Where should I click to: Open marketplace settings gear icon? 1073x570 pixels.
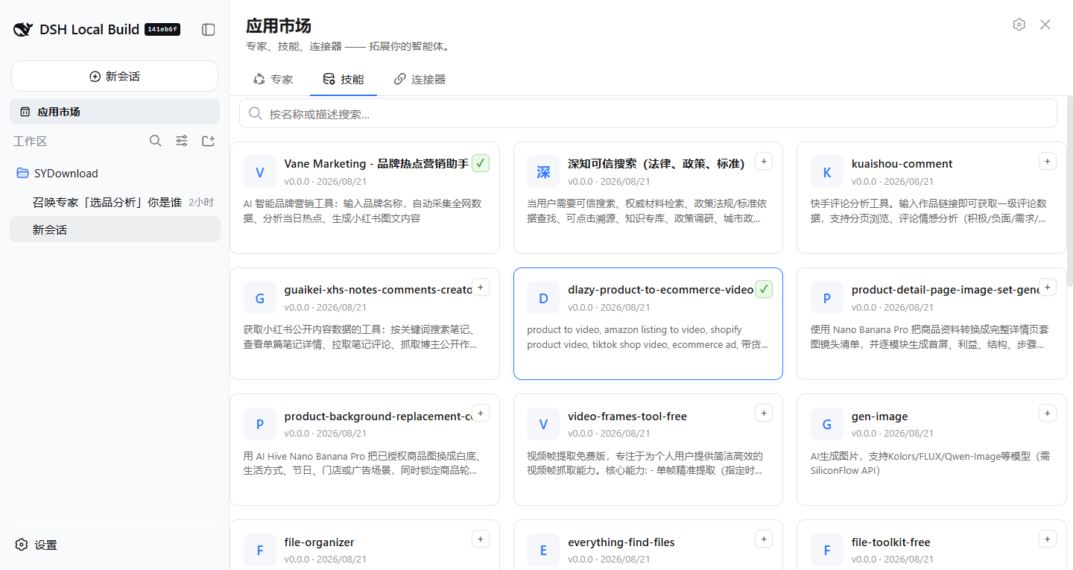1019,25
